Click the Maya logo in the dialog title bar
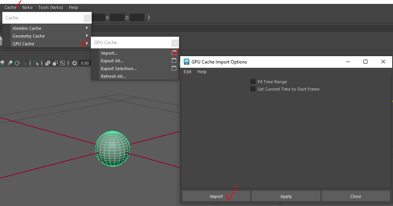This screenshot has height=206, width=393. coord(186,62)
